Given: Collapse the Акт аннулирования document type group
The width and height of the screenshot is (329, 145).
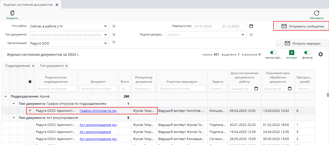Looking at the screenshot, I should [14, 118].
